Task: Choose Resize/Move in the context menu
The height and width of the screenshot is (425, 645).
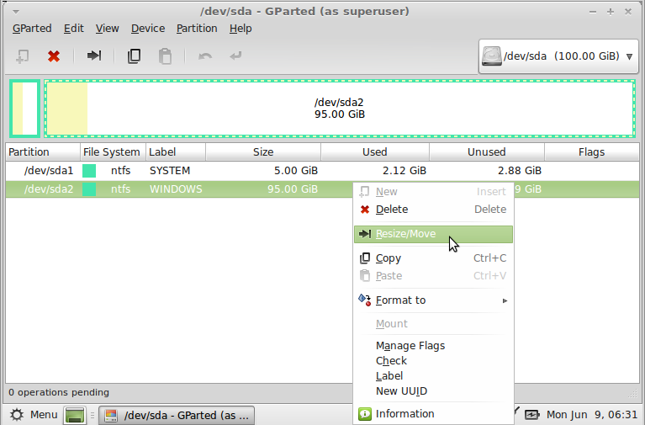Action: coord(433,234)
